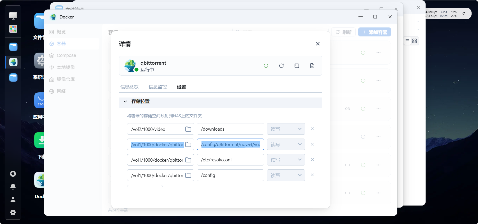Screen dimensions: 478x224
Task: Switch background window to grid view
Action: pyautogui.click(x=415, y=41)
